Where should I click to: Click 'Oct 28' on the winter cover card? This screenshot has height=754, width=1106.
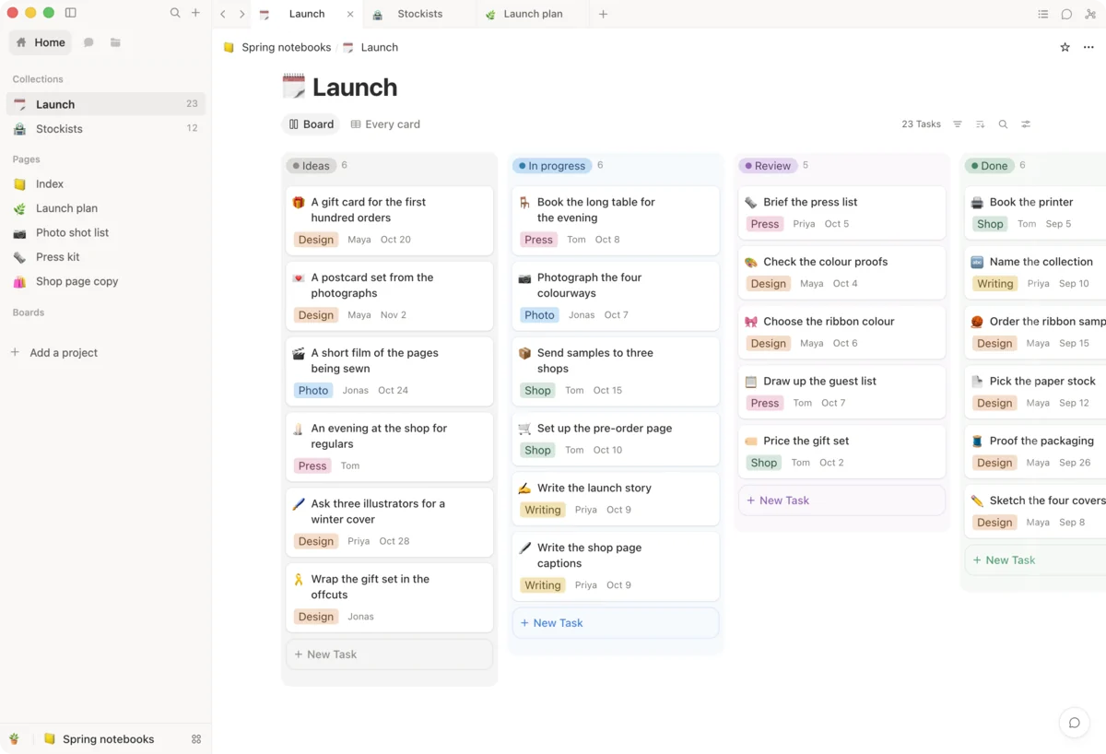pos(394,542)
